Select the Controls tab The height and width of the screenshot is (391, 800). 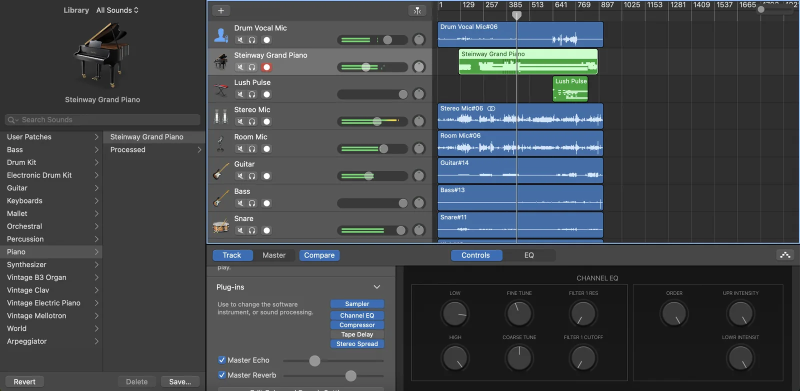point(475,255)
